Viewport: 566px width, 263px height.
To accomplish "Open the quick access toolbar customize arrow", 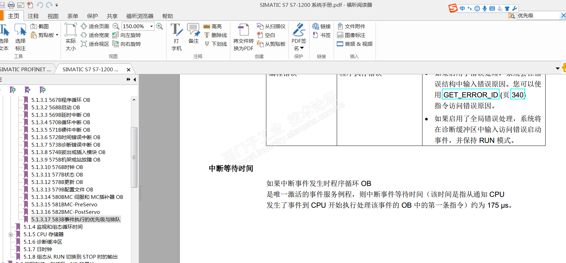I will [57, 5].
